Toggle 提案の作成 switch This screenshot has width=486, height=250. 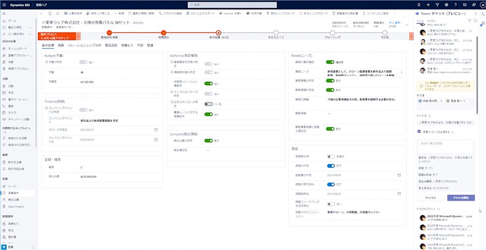tap(331, 166)
